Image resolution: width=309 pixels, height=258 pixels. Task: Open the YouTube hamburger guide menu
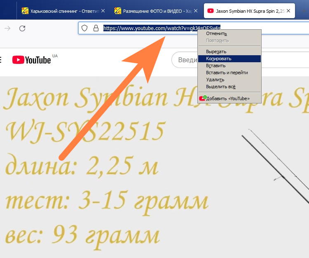(x=0, y=60)
